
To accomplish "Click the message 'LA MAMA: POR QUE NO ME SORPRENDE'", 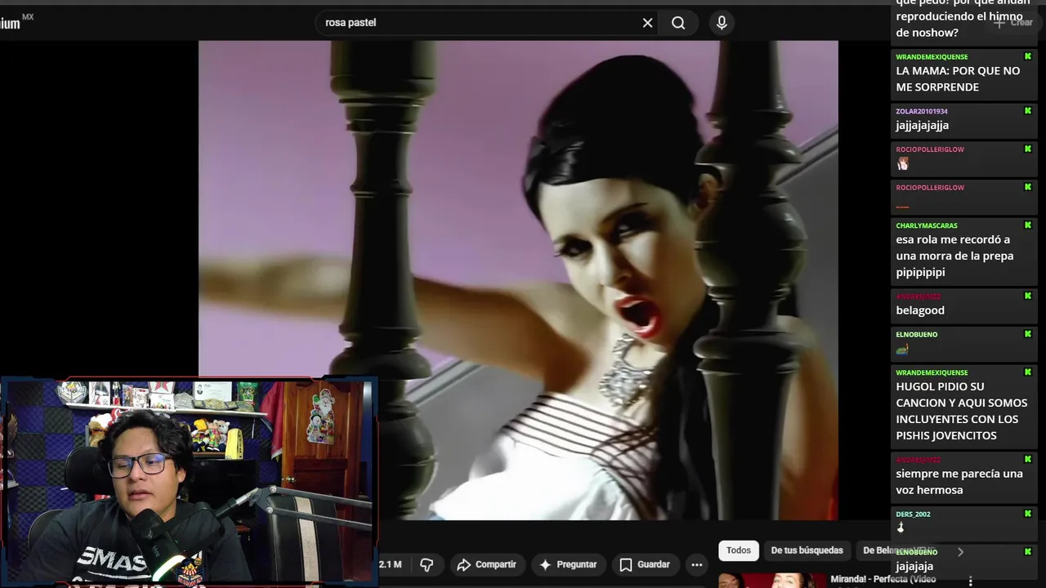I will pyautogui.click(x=958, y=78).
